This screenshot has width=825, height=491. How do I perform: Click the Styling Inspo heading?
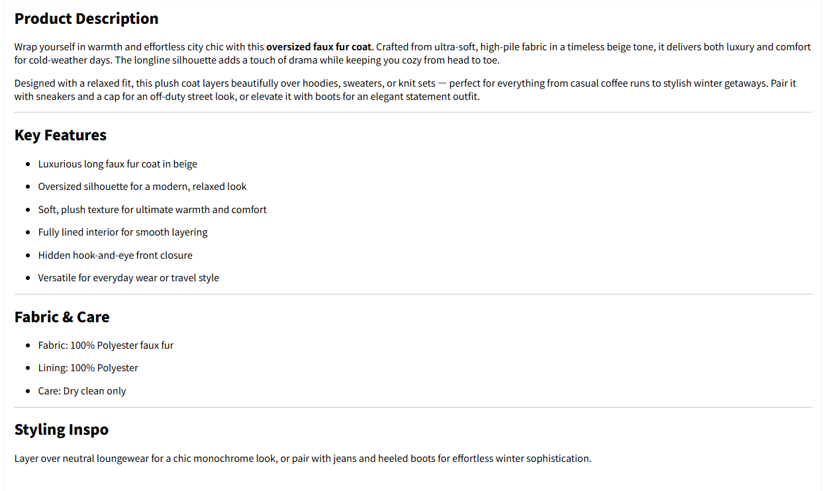click(61, 429)
